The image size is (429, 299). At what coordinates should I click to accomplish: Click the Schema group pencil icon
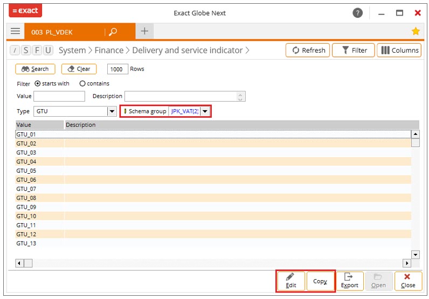(125, 111)
